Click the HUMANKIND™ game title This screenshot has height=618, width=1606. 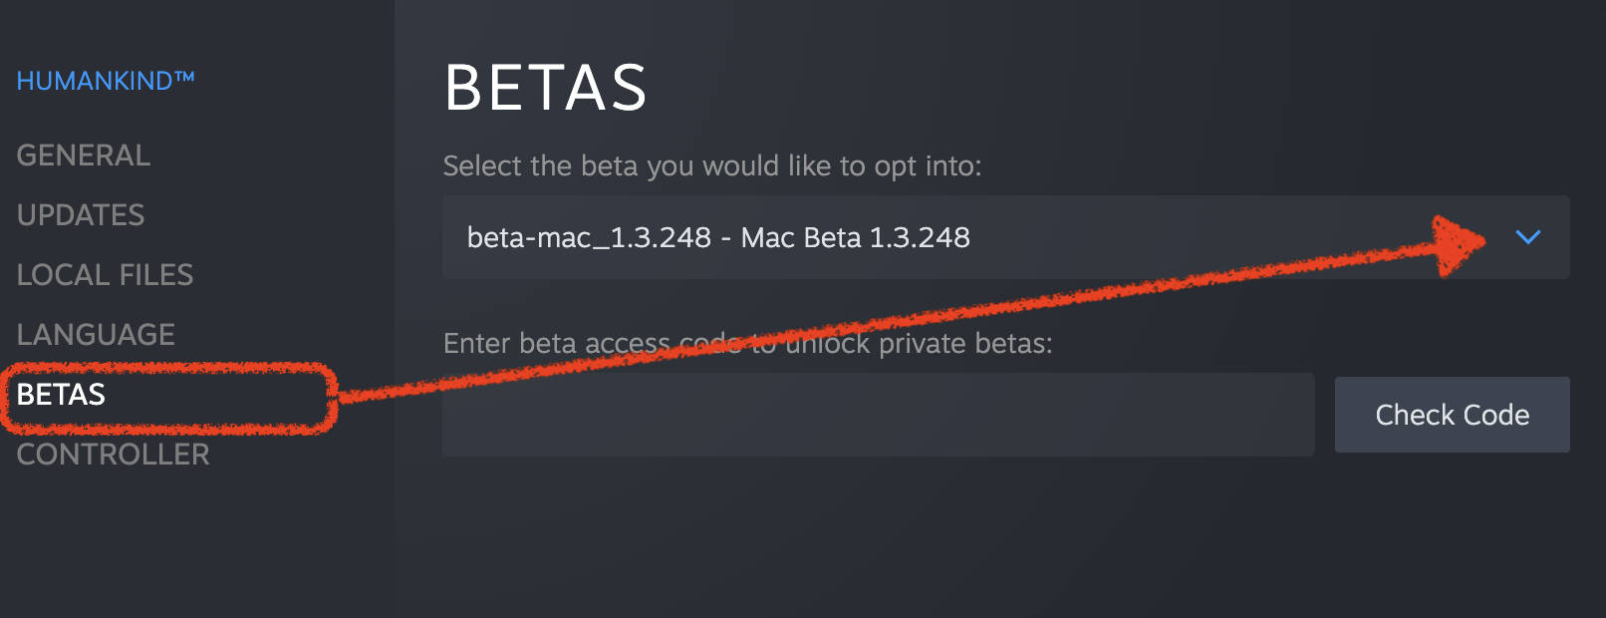pos(106,81)
